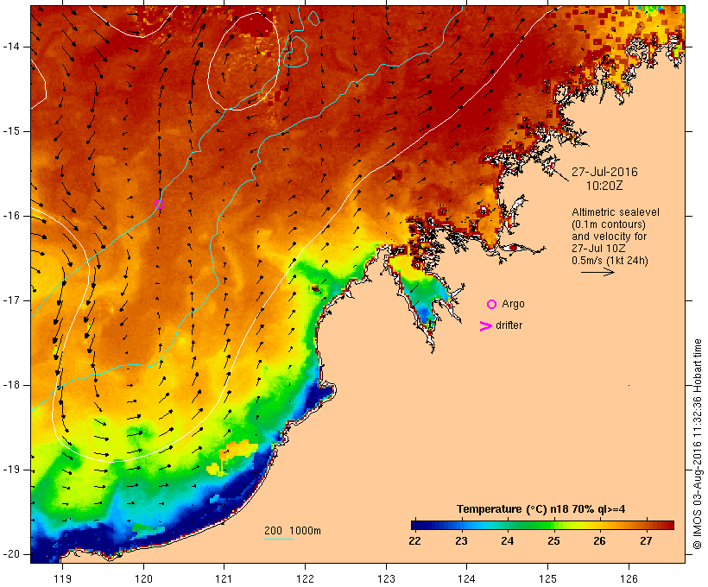The image size is (708, 587).
Task: Click the Argo legend circle symbol
Action: pos(492,305)
